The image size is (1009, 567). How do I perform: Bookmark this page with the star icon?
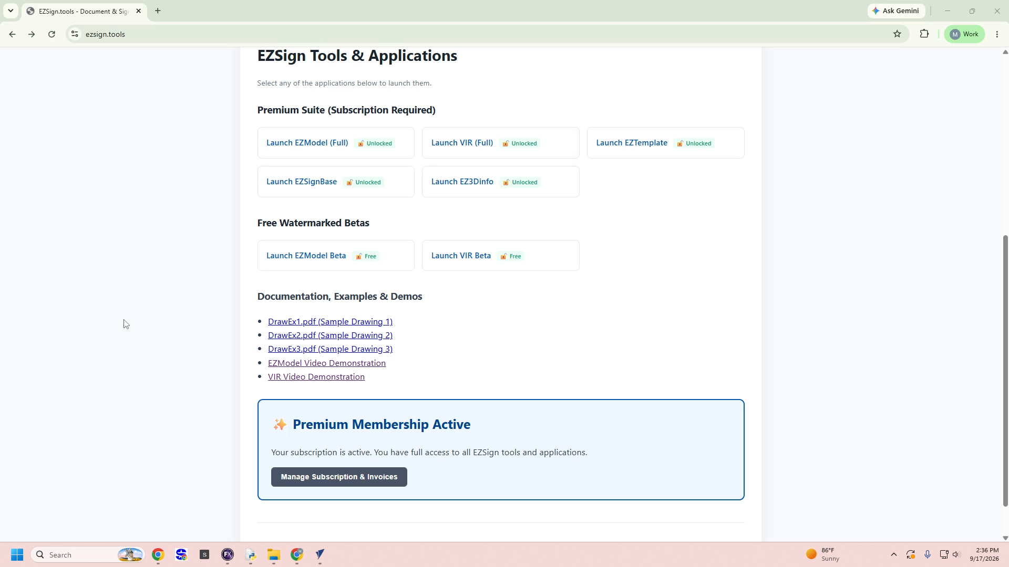coord(897,34)
